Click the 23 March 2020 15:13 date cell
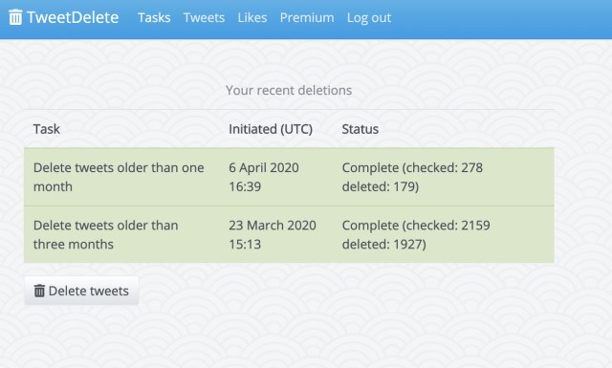The image size is (612, 368). [x=273, y=234]
